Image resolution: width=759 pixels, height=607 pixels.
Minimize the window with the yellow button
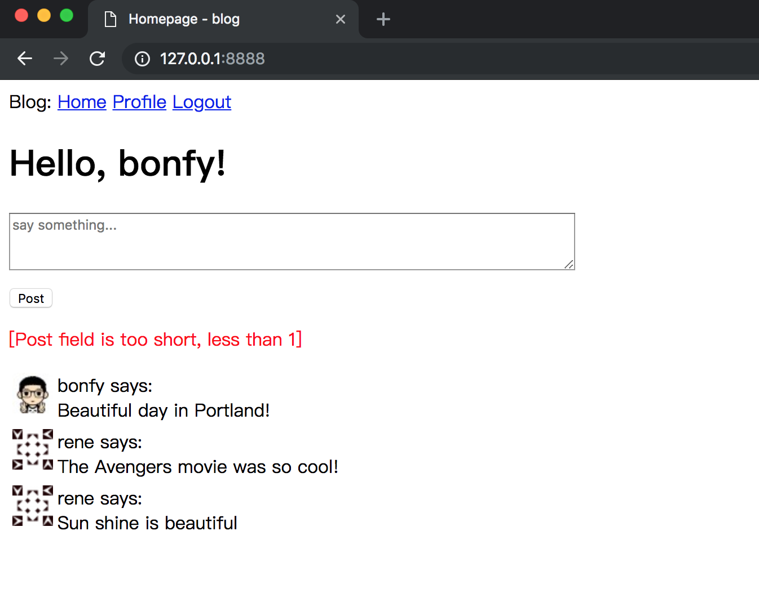tap(44, 15)
